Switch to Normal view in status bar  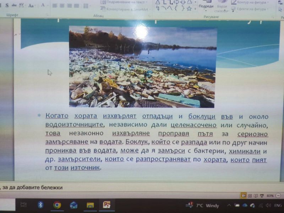244,195
